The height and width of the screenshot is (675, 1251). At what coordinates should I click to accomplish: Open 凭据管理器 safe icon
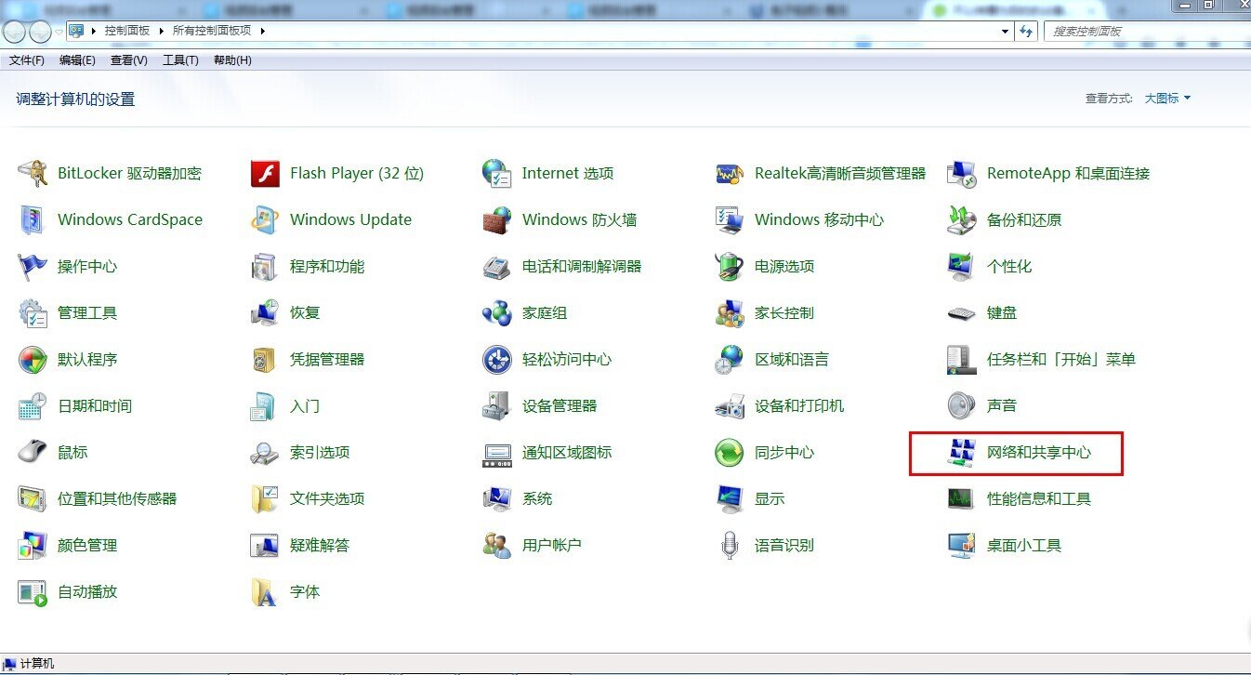[x=265, y=359]
